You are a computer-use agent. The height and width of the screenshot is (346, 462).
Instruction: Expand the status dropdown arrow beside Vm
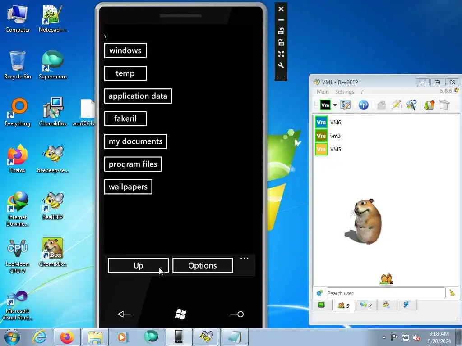tap(335, 105)
